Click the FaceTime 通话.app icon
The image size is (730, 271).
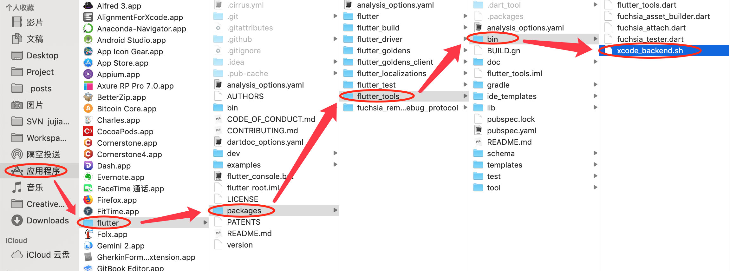point(88,188)
